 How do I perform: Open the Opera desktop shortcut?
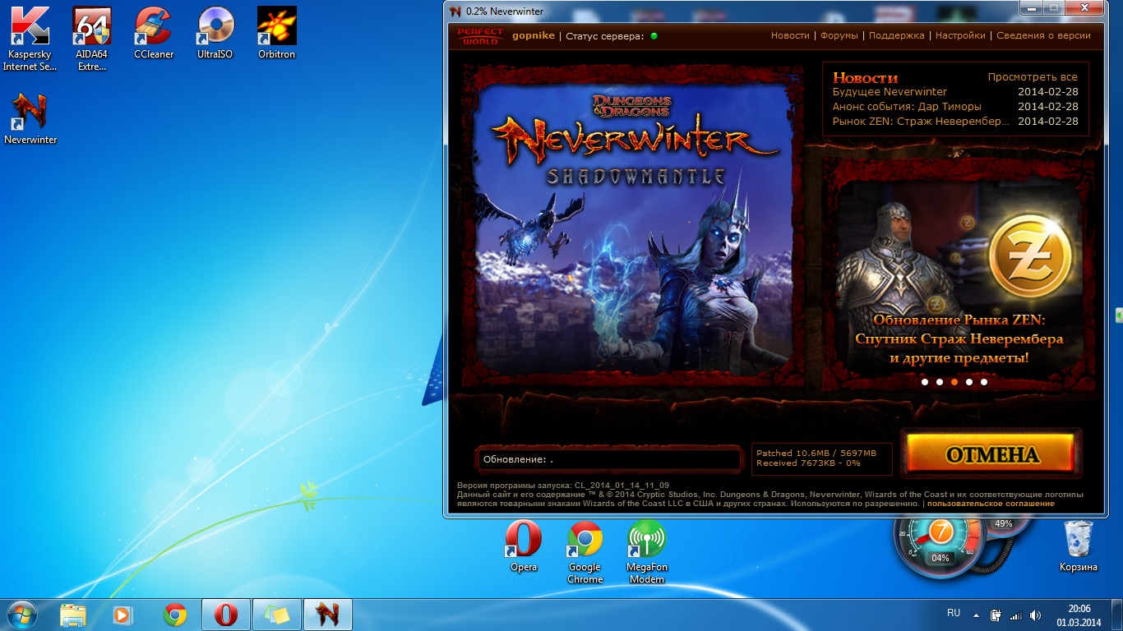pyautogui.click(x=524, y=546)
